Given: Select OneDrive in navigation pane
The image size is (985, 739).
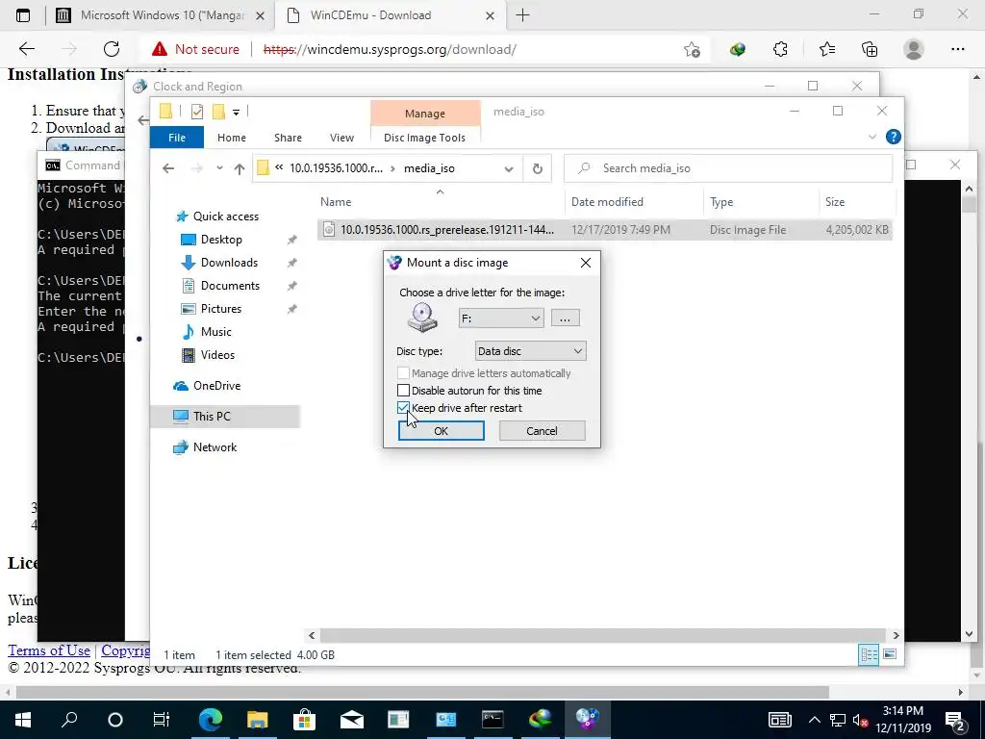Looking at the screenshot, I should [x=216, y=386].
